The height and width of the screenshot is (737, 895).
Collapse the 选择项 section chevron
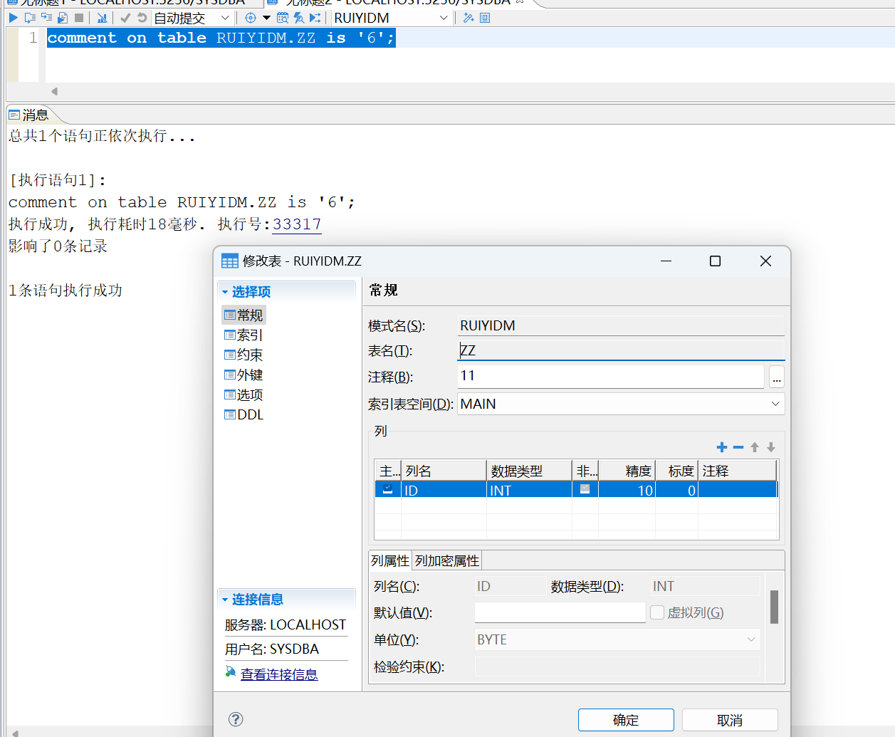click(225, 292)
